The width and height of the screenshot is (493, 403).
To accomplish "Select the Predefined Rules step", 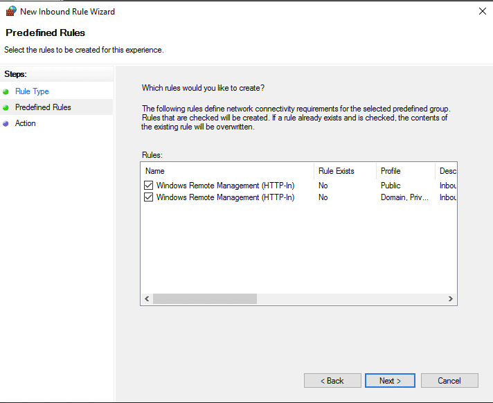I will 43,107.
